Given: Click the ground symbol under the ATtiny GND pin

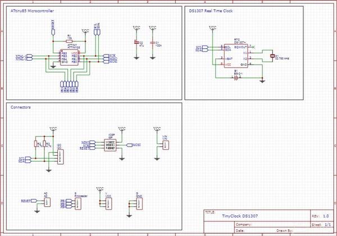Looking at the screenshot, I should 53,67.
